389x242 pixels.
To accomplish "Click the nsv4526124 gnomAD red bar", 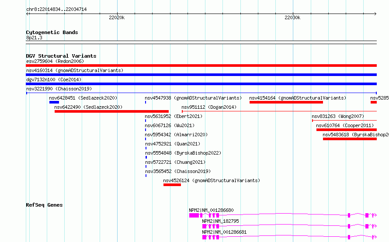I will coord(172,185).
